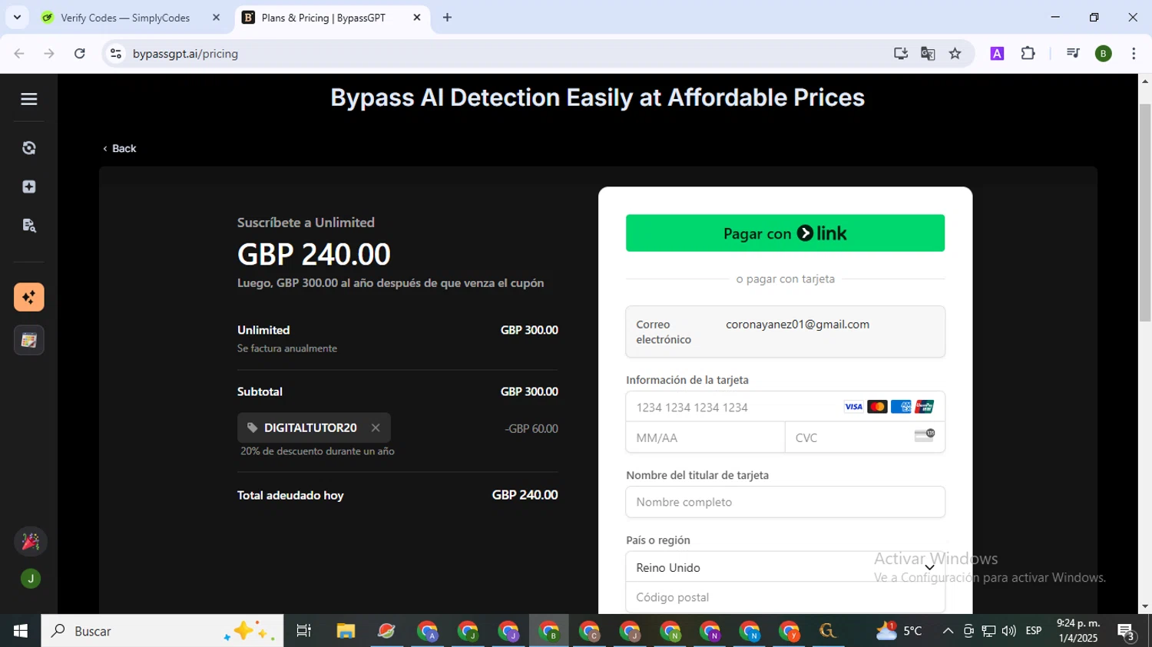Open a new browser tab
The image size is (1152, 647).
(x=447, y=18)
